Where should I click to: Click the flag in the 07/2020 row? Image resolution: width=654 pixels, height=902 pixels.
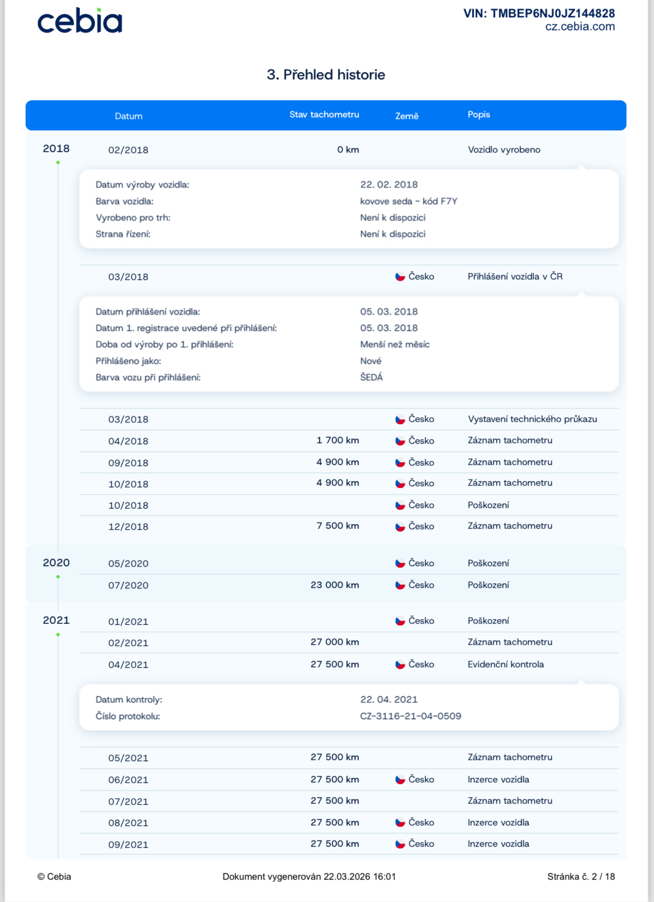(x=400, y=585)
